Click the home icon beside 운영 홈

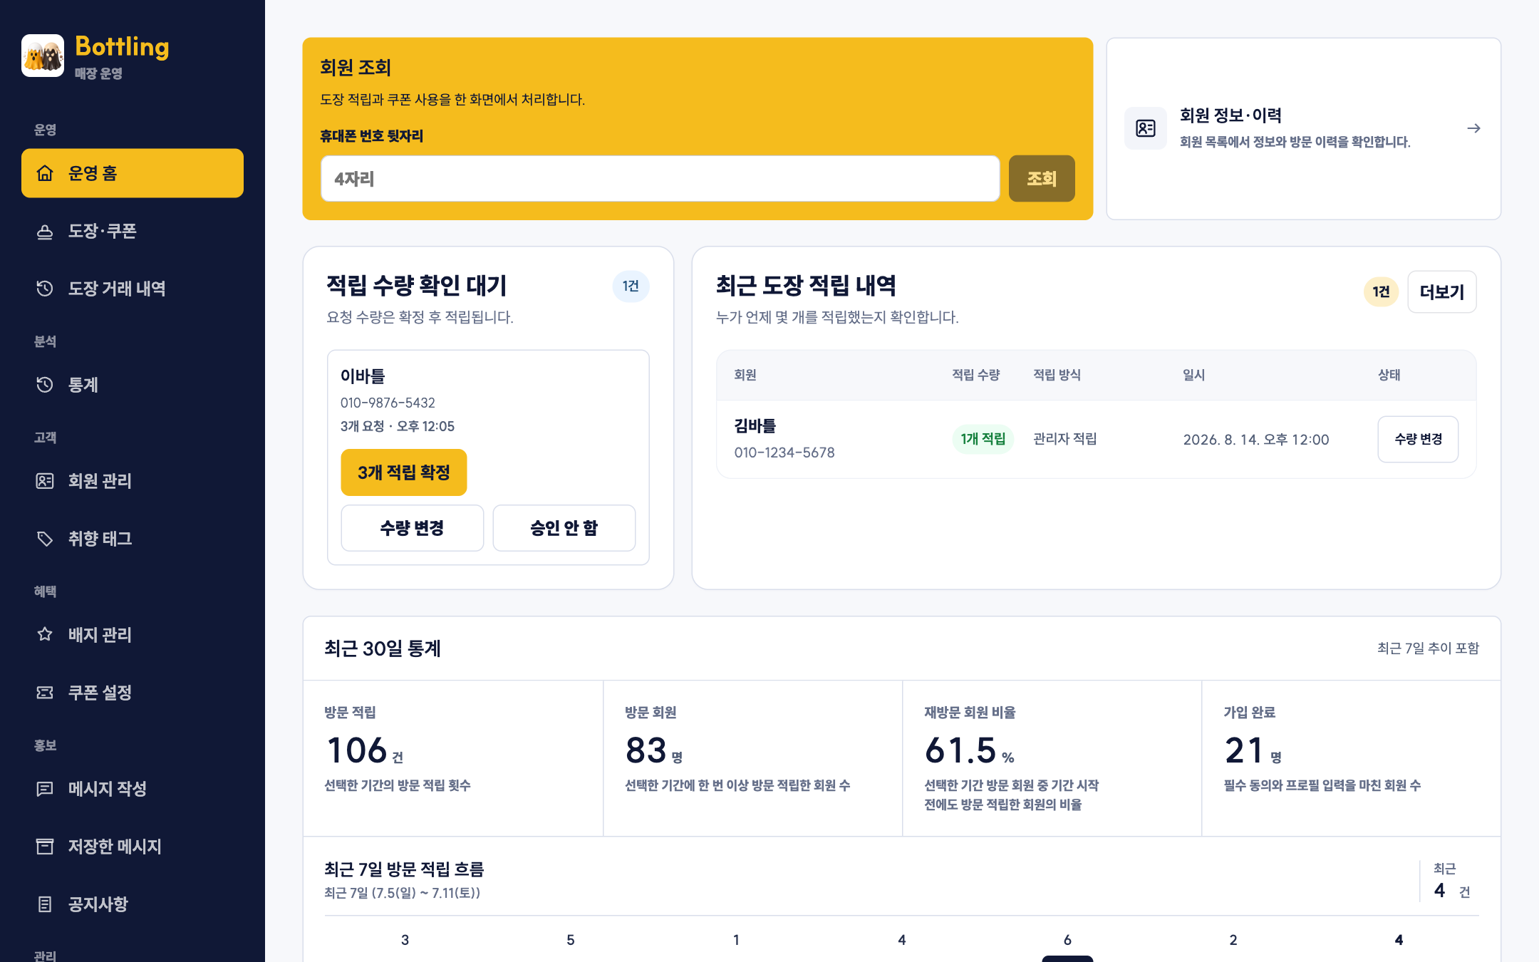click(45, 173)
